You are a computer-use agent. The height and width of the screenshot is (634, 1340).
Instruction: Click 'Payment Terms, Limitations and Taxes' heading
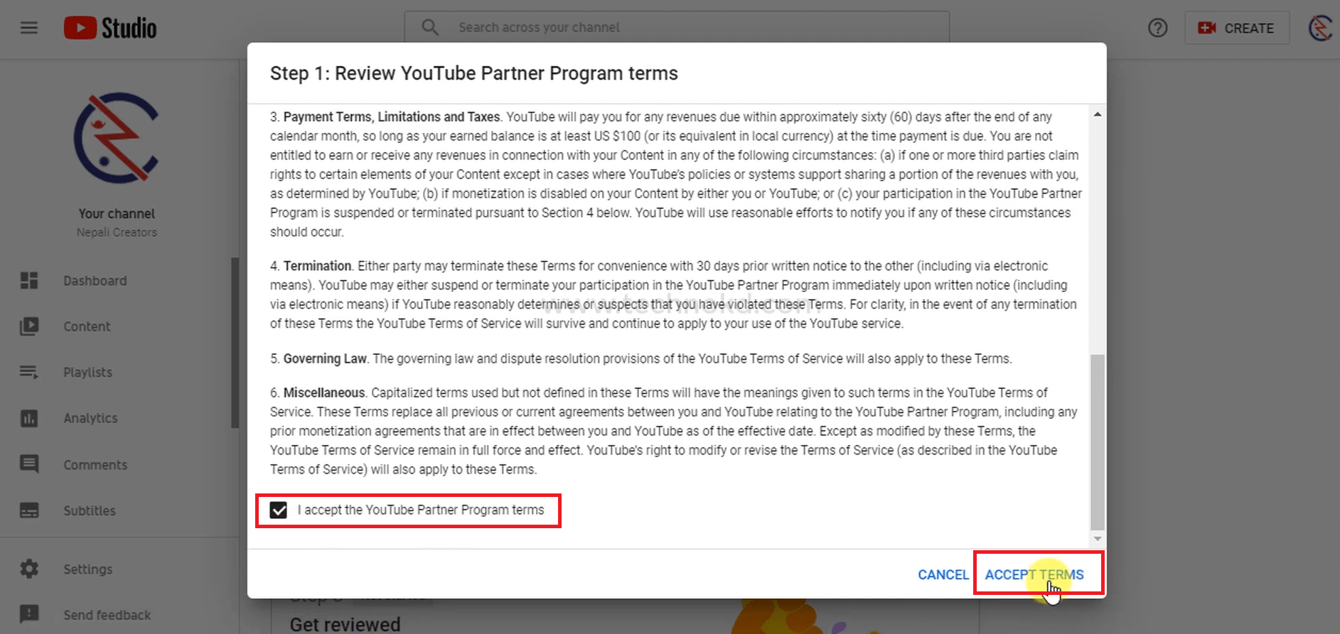pyautogui.click(x=392, y=116)
